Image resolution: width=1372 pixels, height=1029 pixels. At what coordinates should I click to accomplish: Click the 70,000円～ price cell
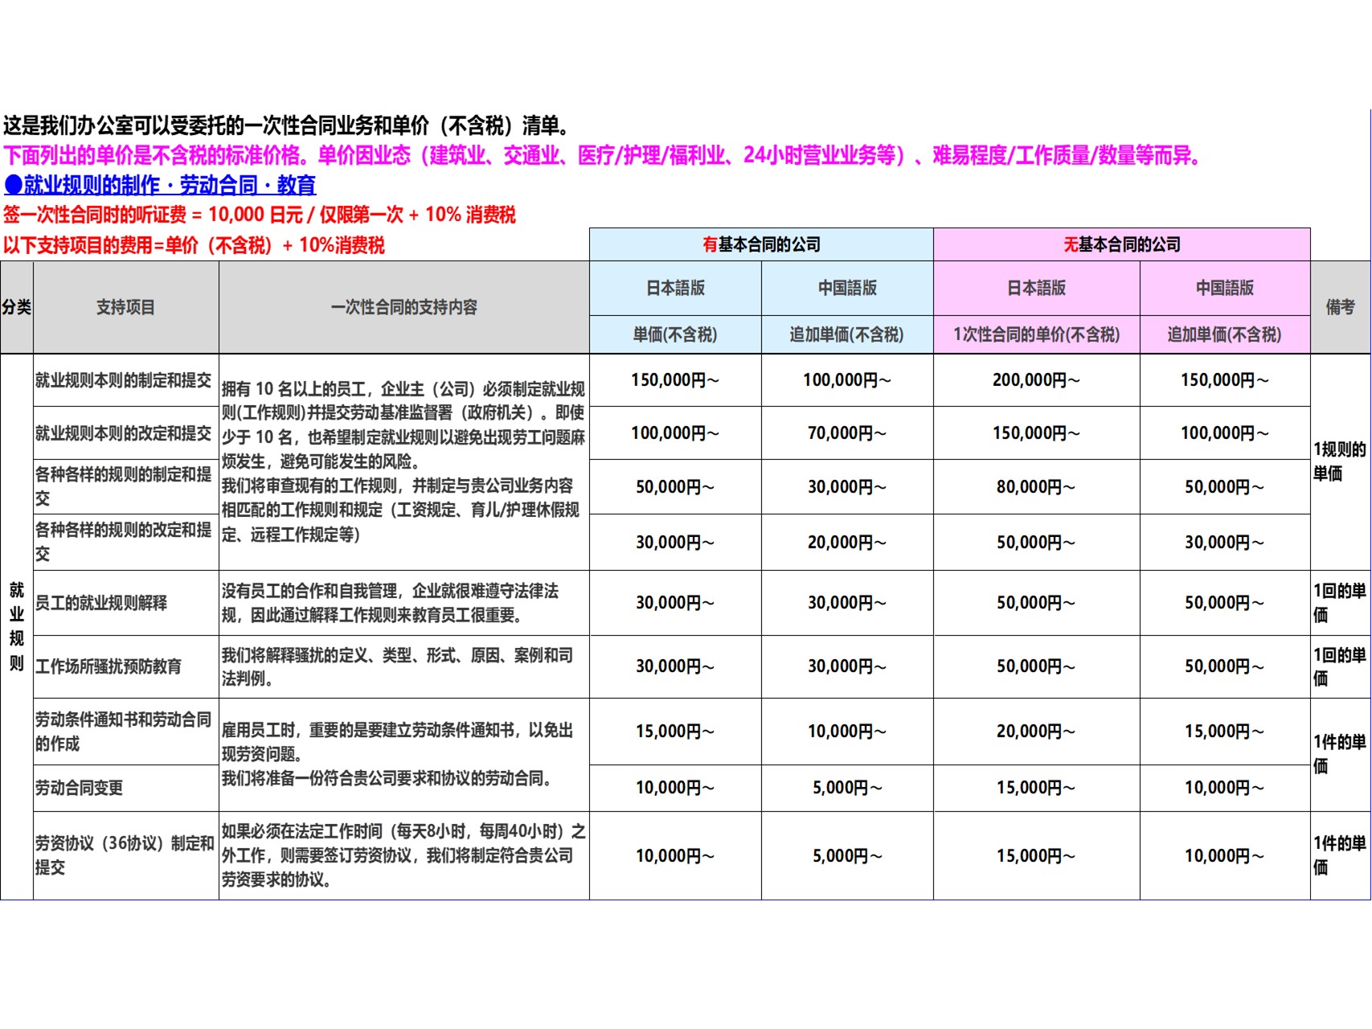846,433
